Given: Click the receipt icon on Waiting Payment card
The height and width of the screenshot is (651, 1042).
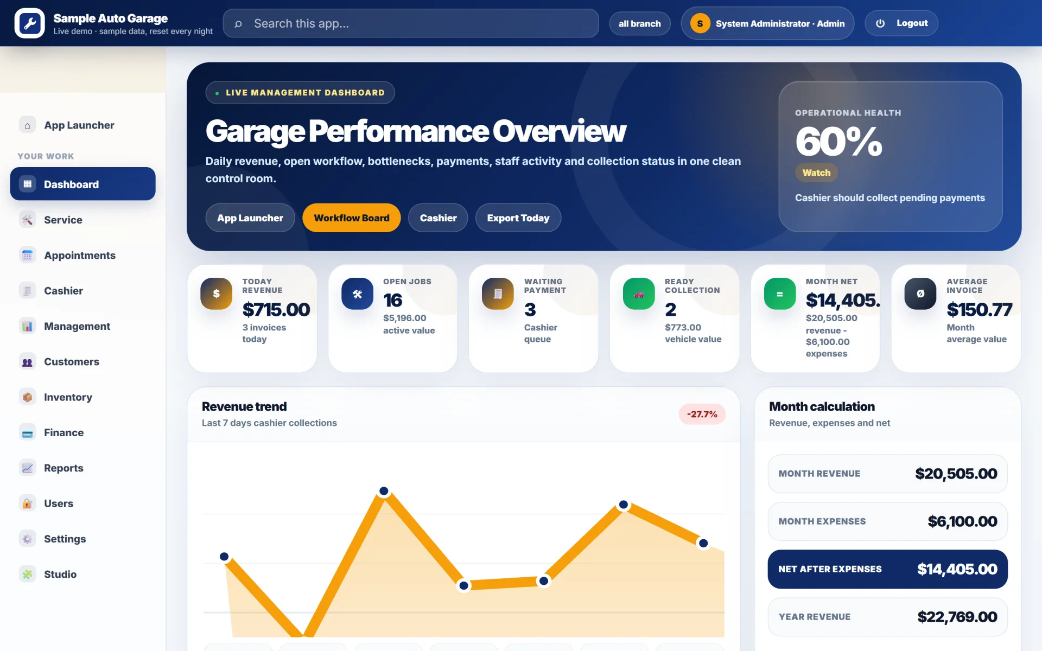Looking at the screenshot, I should coord(498,293).
